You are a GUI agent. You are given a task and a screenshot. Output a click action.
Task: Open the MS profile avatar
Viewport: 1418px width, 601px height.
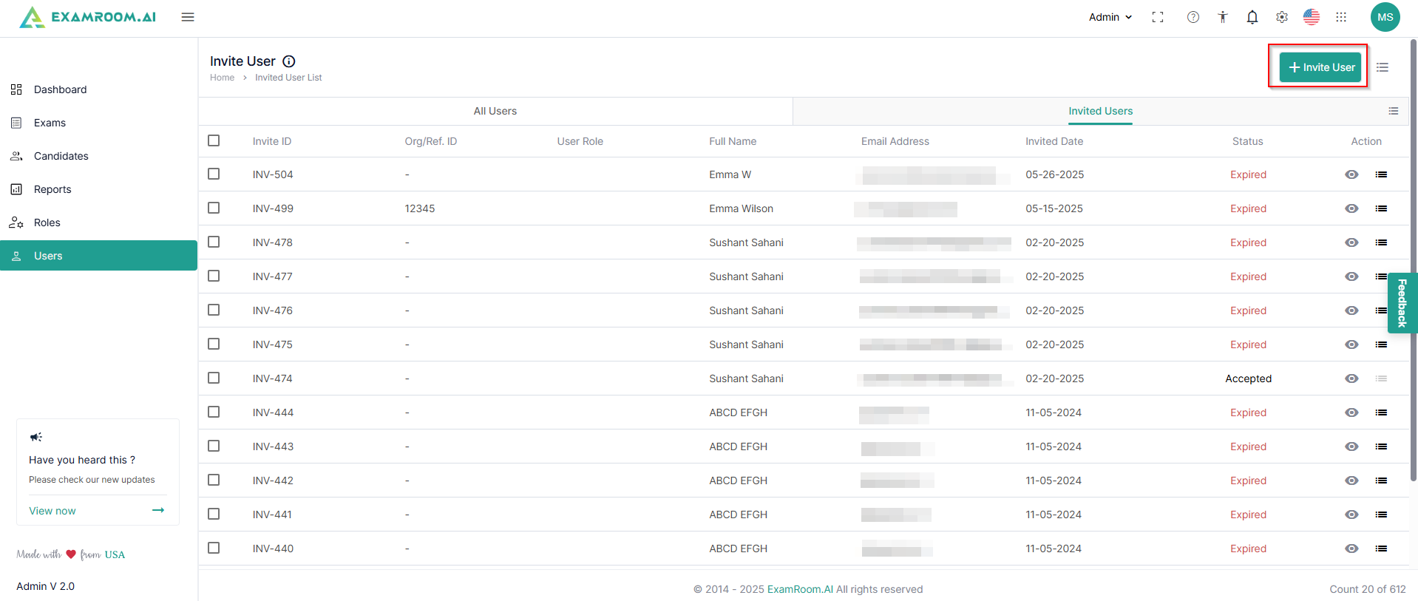point(1385,17)
